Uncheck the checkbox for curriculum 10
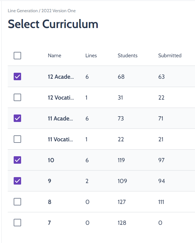This screenshot has height=243, width=195. point(17,160)
